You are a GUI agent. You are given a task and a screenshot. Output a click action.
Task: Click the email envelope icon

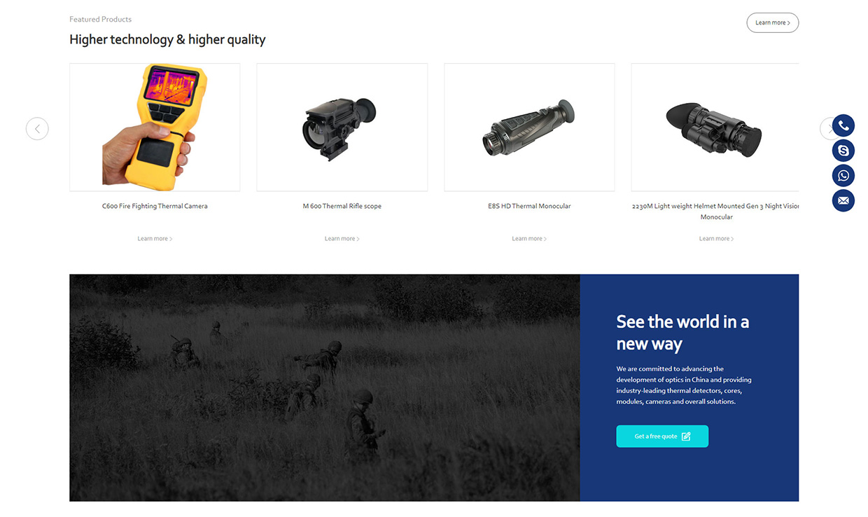tap(843, 200)
